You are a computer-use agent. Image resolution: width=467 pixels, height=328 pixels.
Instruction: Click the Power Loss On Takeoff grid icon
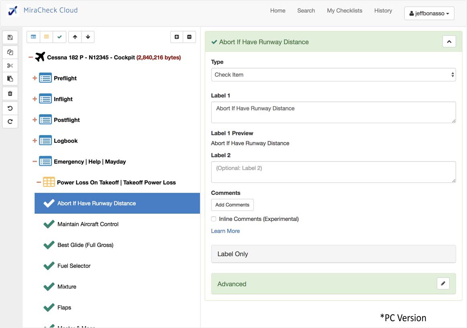[x=49, y=182]
